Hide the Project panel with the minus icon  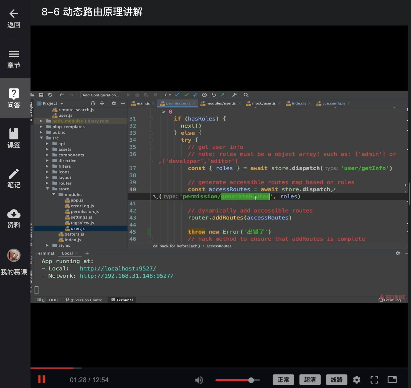123,103
